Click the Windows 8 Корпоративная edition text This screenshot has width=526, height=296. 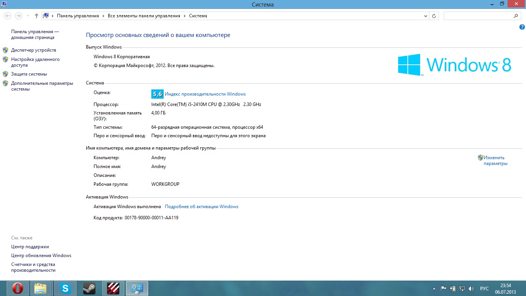(x=122, y=57)
